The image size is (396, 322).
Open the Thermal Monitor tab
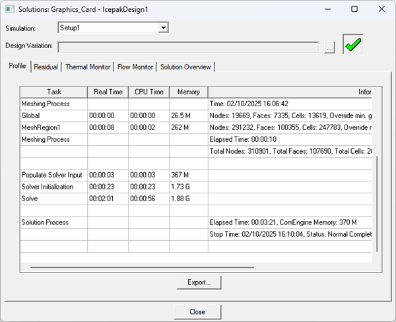(x=88, y=67)
